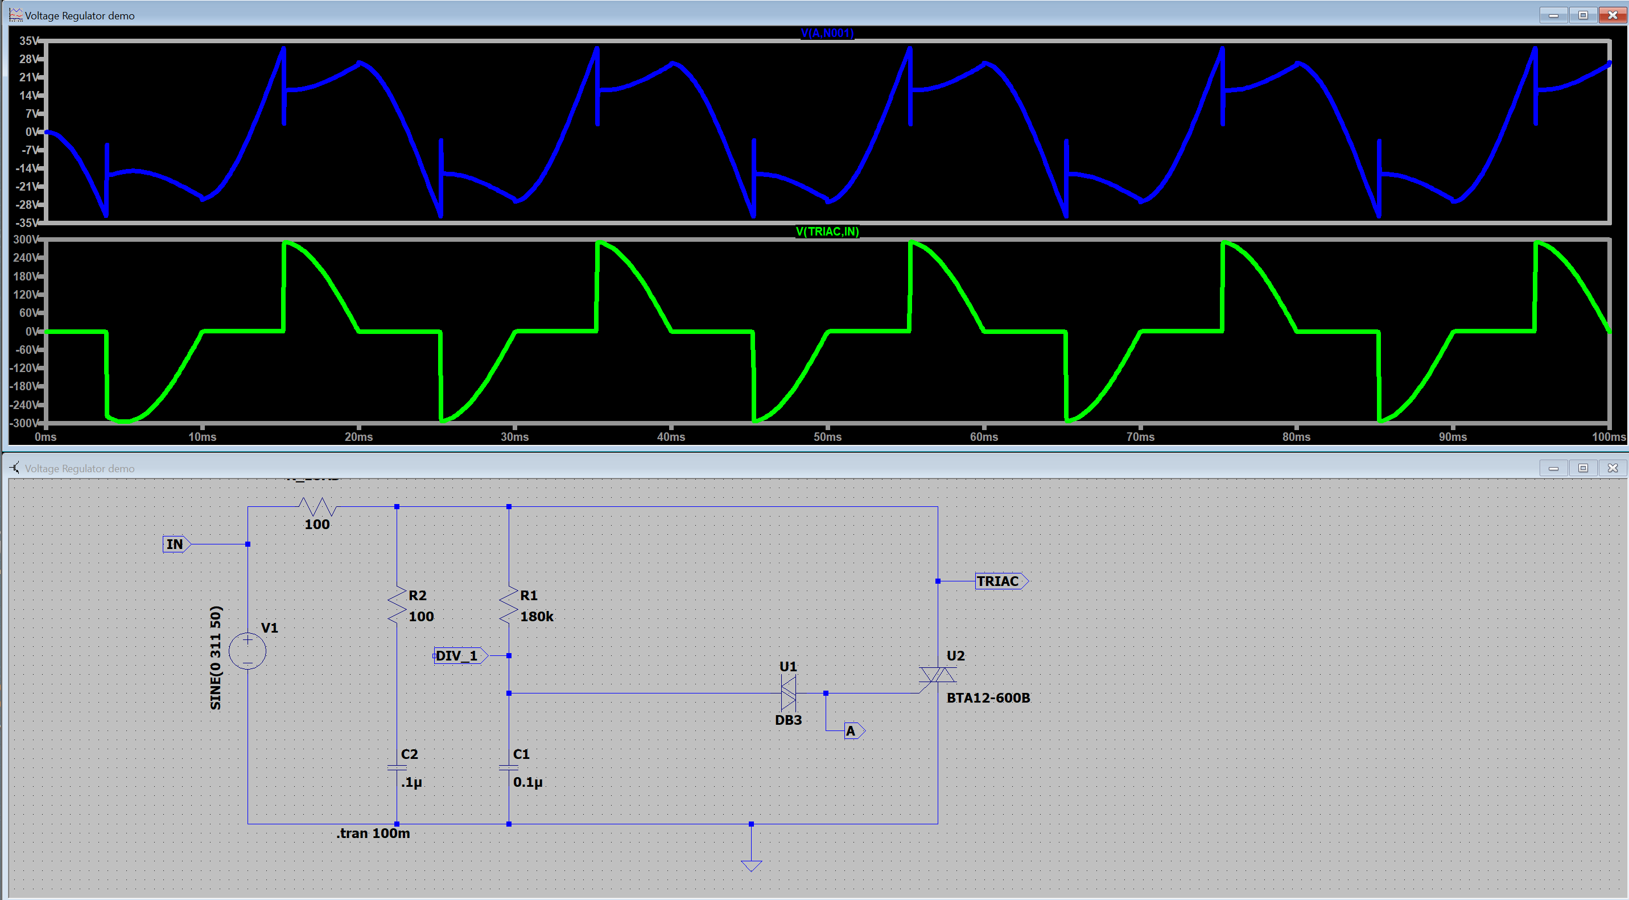Select the U1 DB3 diac symbol
The height and width of the screenshot is (900, 1629).
click(x=788, y=693)
